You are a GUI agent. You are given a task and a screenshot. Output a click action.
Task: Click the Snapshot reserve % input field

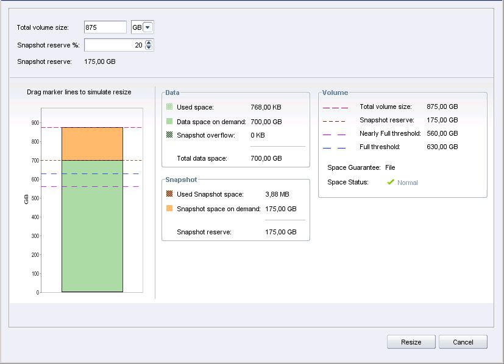point(114,45)
